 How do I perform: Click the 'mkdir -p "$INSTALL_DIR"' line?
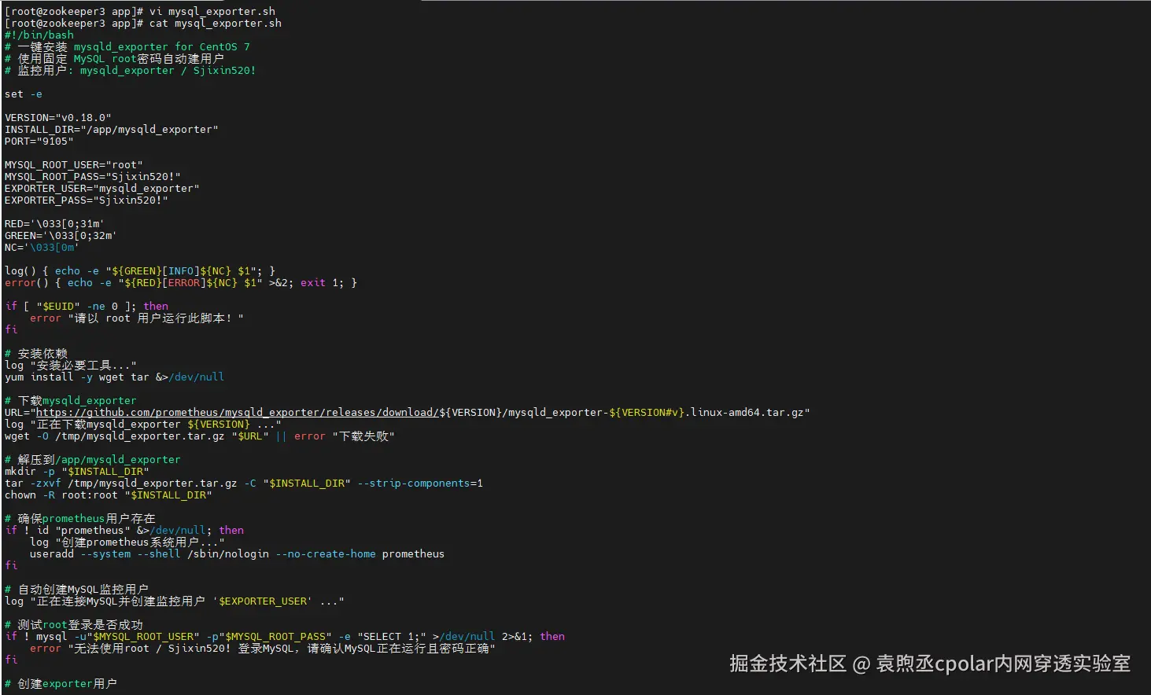point(77,472)
